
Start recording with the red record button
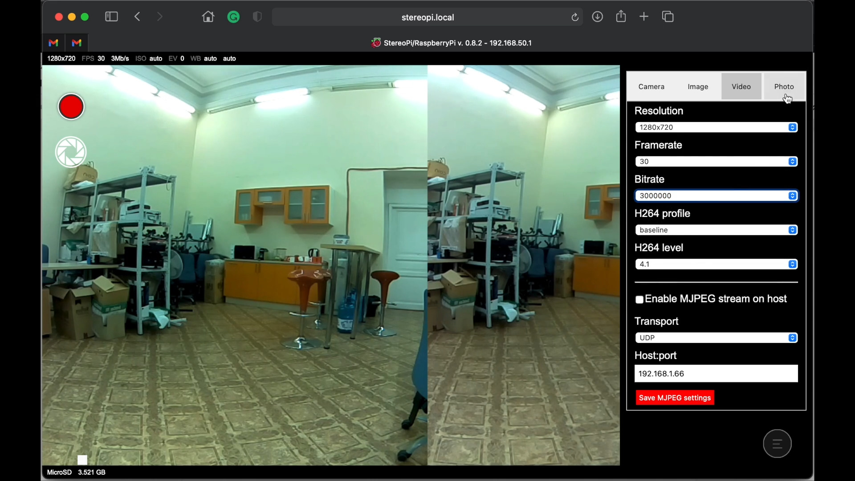click(71, 107)
